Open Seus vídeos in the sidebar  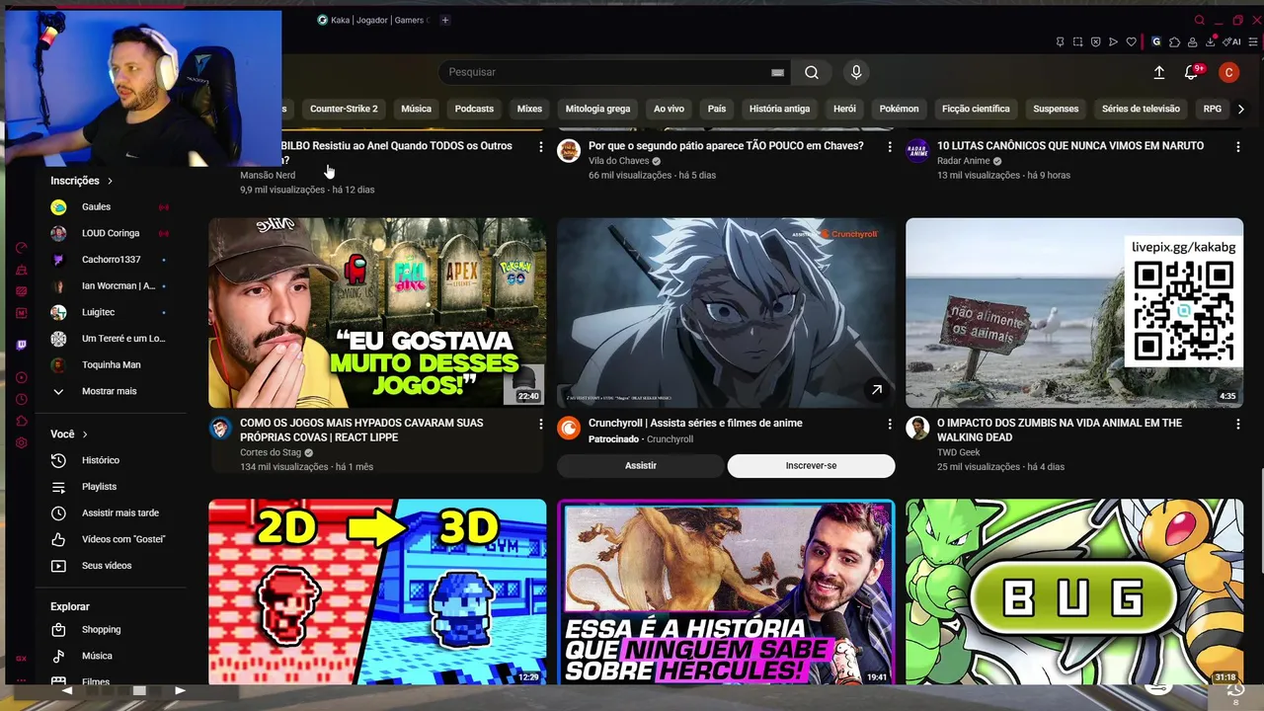(x=106, y=566)
